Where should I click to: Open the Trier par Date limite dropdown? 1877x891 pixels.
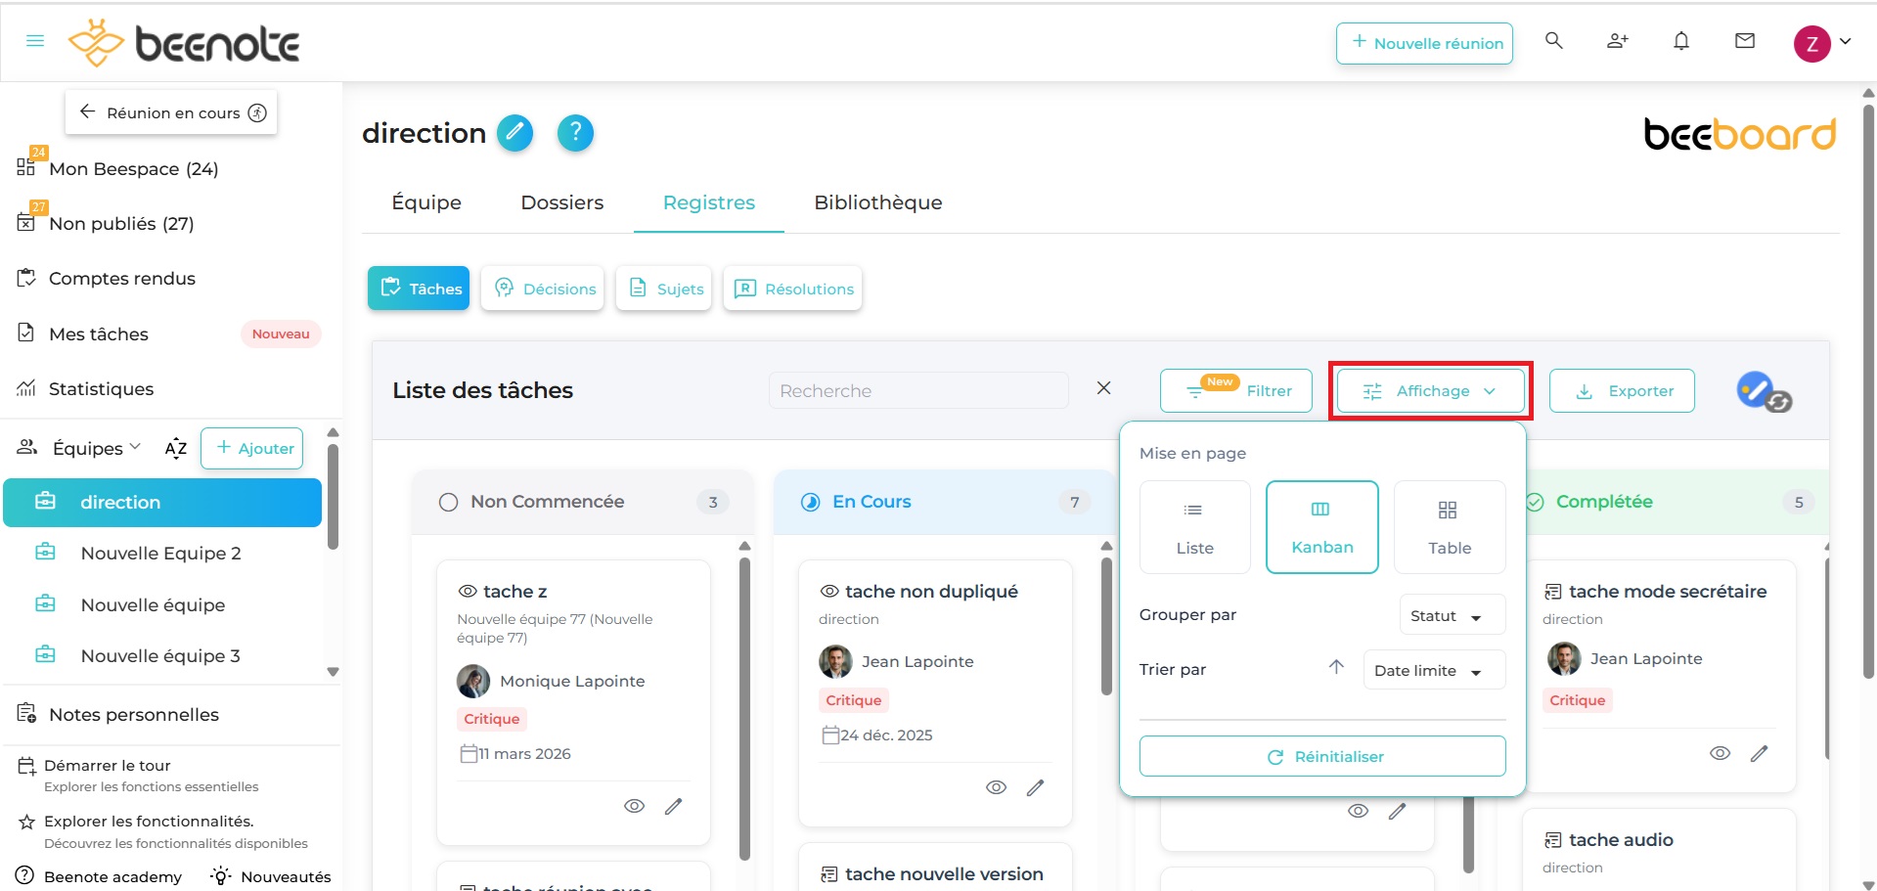(x=1432, y=671)
